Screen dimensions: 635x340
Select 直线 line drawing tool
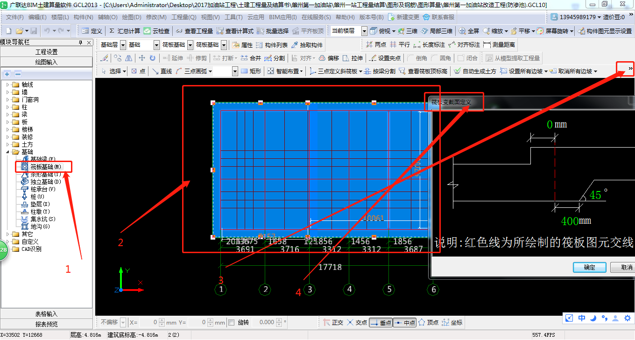162,71
